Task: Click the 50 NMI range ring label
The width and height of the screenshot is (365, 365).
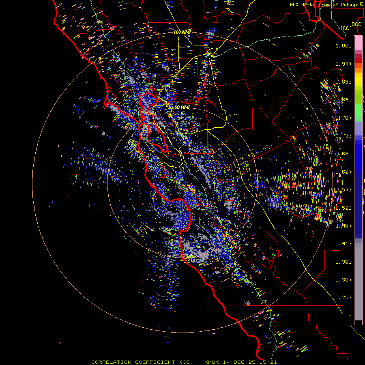Action: pos(182,107)
